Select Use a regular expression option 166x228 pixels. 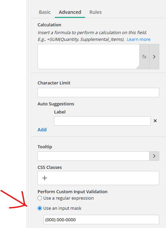coord(40,198)
